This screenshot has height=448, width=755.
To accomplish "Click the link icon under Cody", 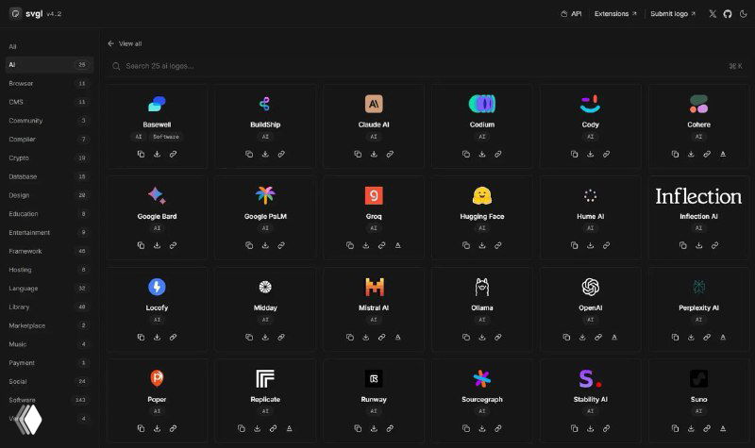I will (x=606, y=154).
